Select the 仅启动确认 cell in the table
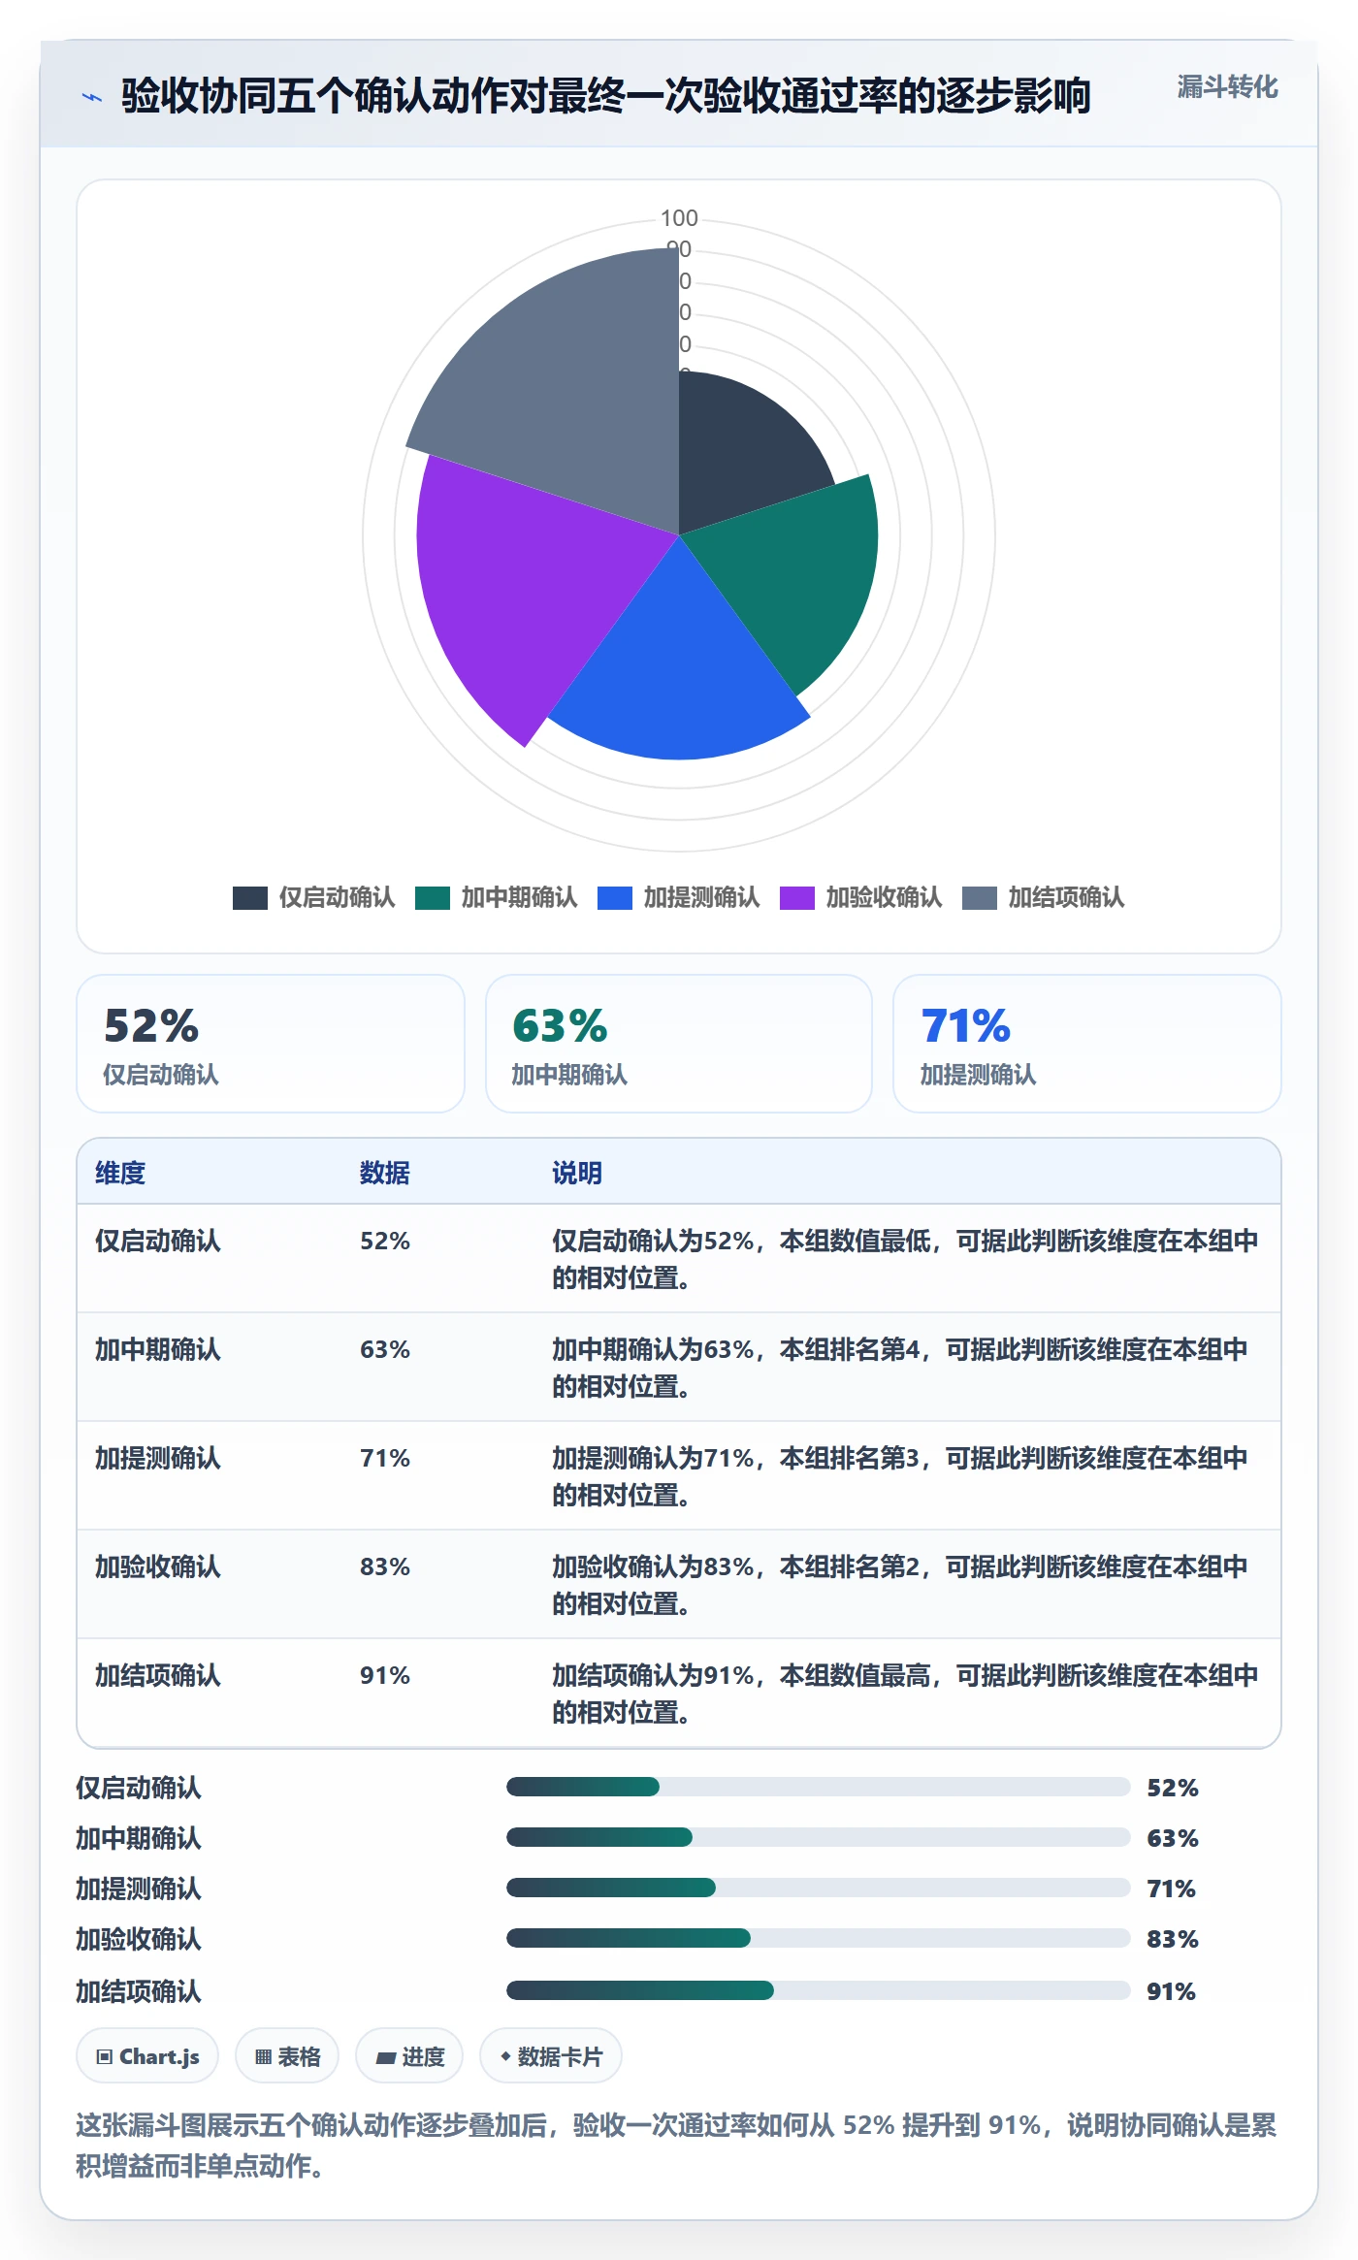The height and width of the screenshot is (2260, 1358). (x=158, y=1241)
